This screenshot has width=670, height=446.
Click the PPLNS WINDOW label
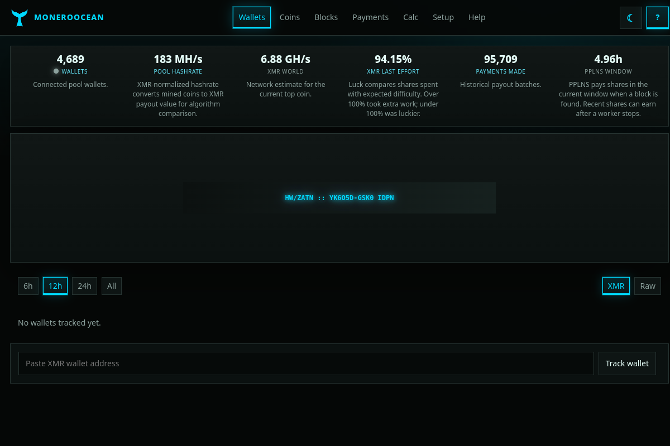[609, 71]
